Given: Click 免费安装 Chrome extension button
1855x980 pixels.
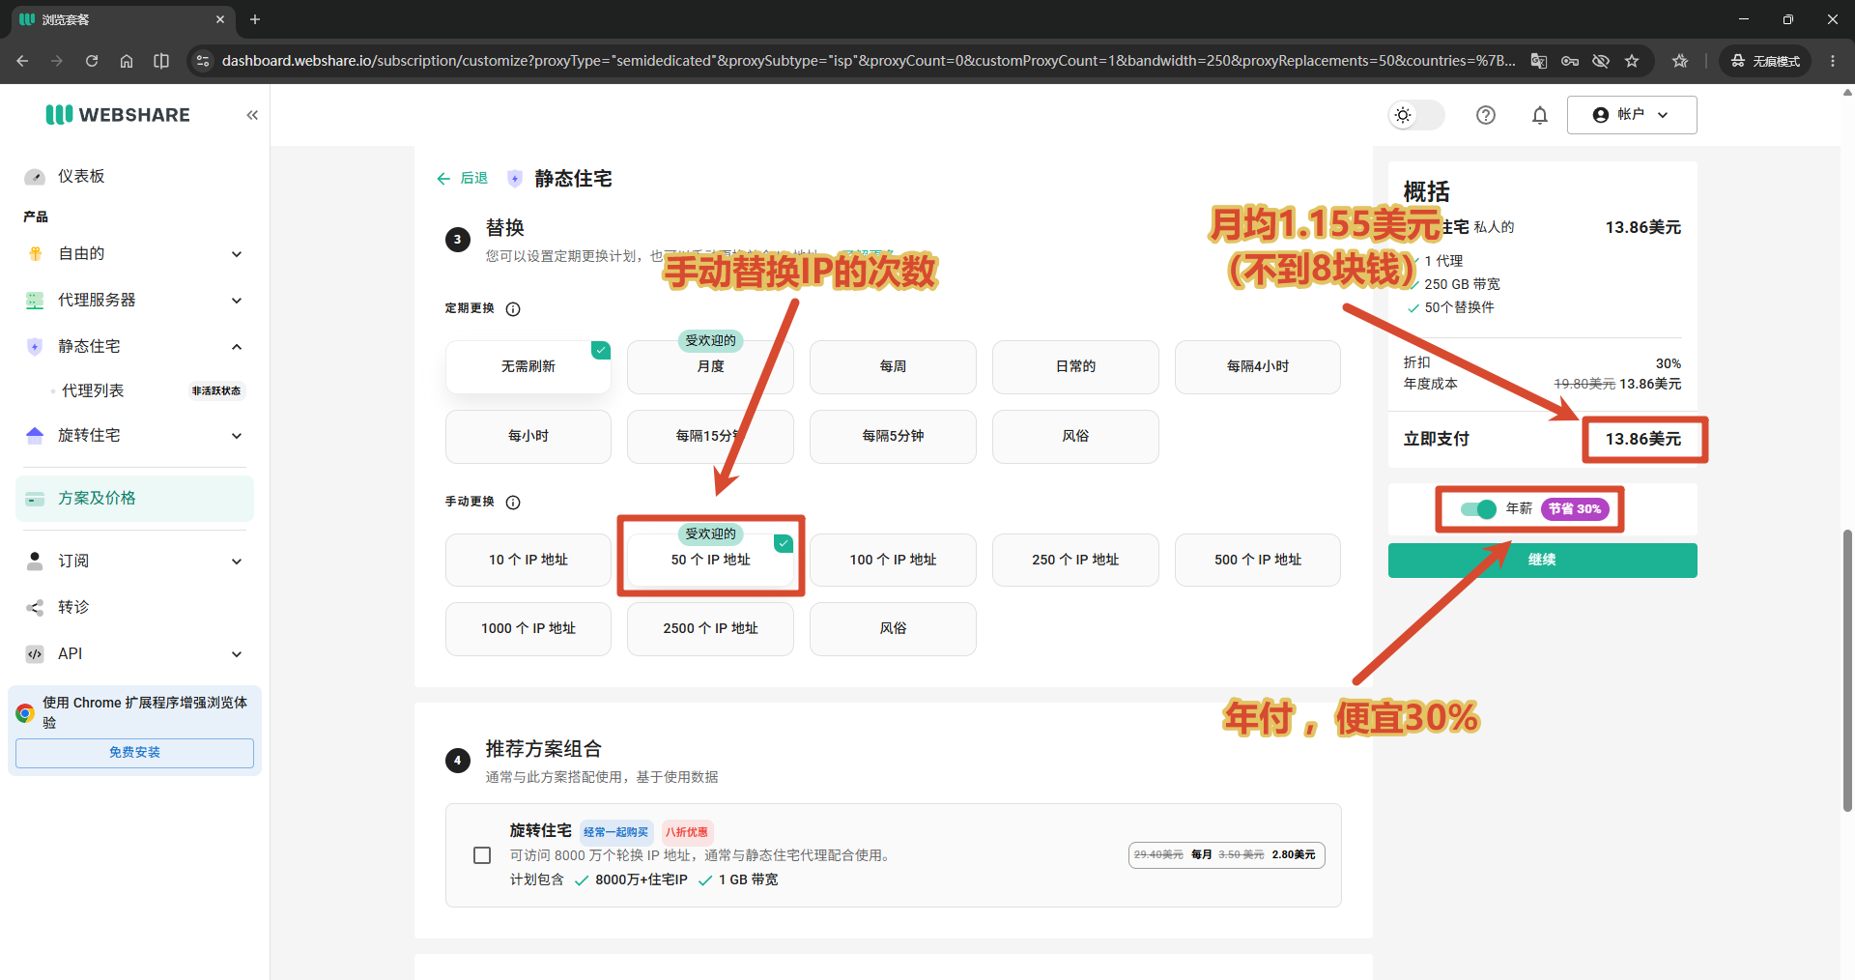Looking at the screenshot, I should coord(134,753).
